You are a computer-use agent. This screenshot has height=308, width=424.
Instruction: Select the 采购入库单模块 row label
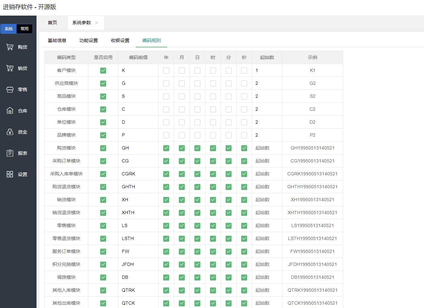pyautogui.click(x=66, y=174)
